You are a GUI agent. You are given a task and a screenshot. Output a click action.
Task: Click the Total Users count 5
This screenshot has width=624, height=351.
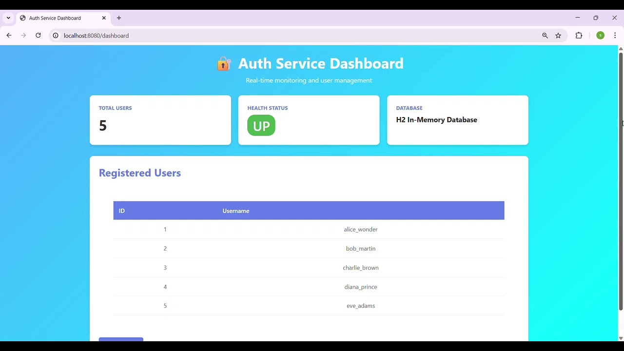[x=103, y=126]
